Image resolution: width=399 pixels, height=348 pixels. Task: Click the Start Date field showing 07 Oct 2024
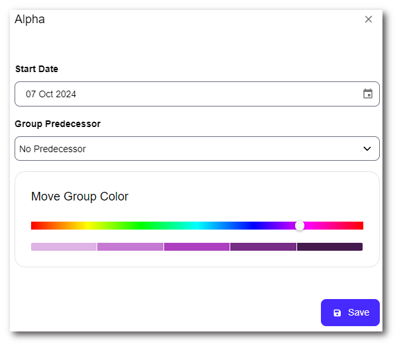pos(185,94)
